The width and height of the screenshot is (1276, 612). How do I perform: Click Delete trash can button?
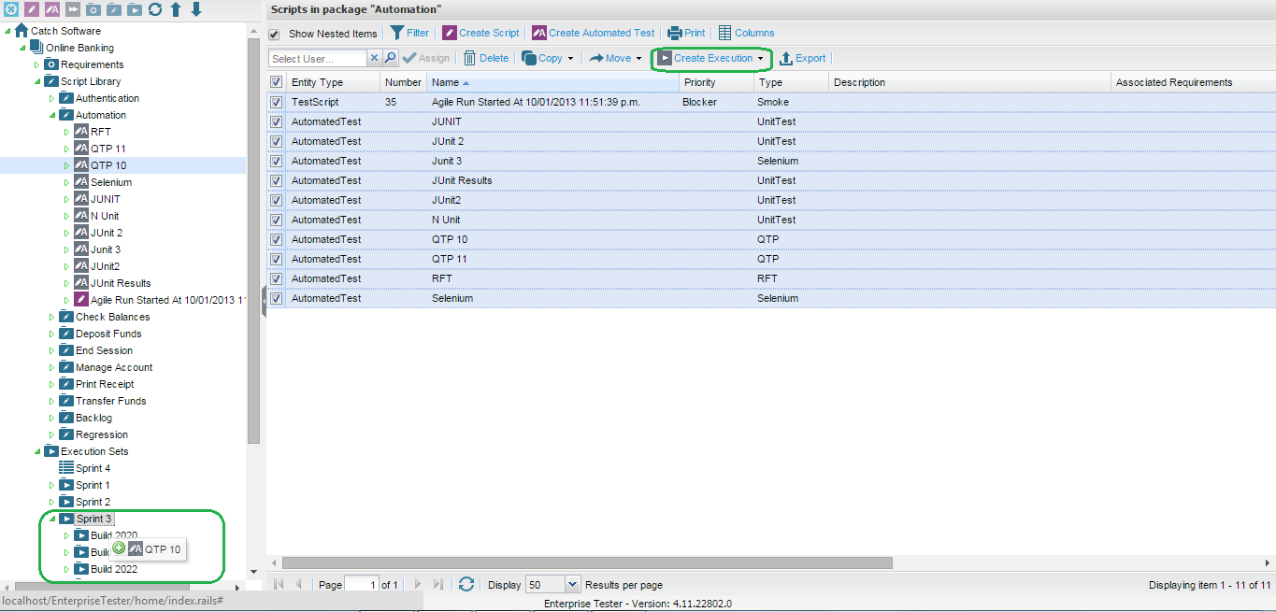[486, 58]
